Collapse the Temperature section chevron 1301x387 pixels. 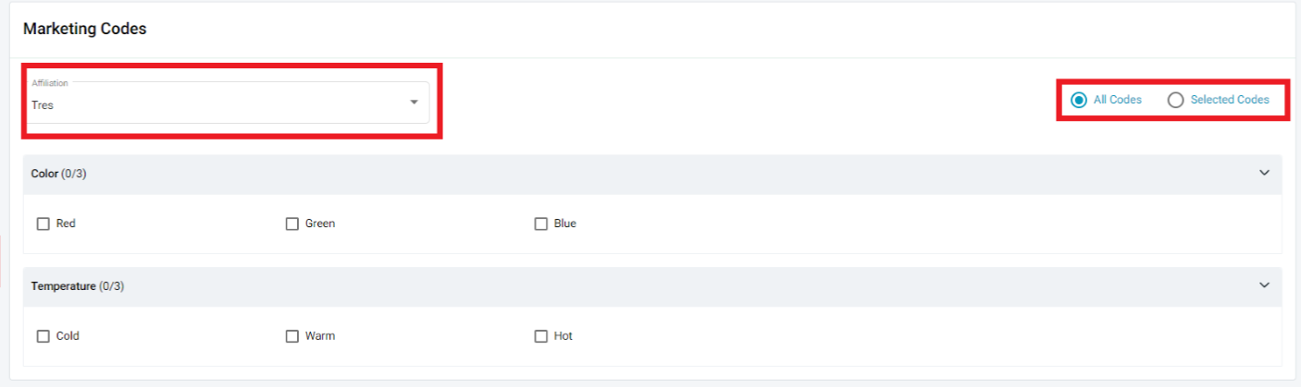[1265, 285]
